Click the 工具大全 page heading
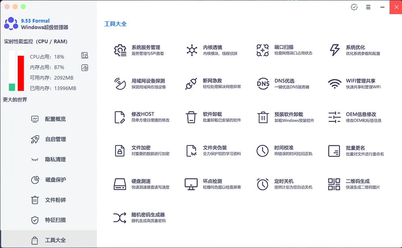The image size is (402, 248). pos(115,24)
